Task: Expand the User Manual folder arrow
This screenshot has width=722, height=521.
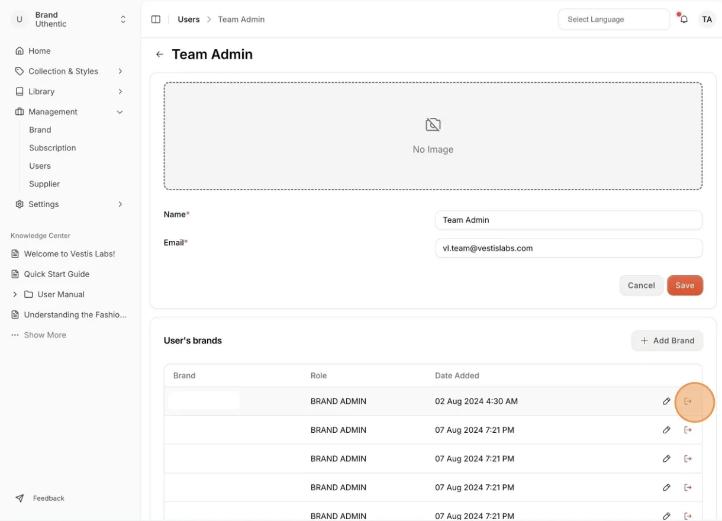Action: [x=15, y=294]
